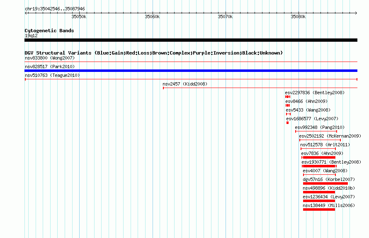Open esv992348 (Pang2010) label

point(320,127)
